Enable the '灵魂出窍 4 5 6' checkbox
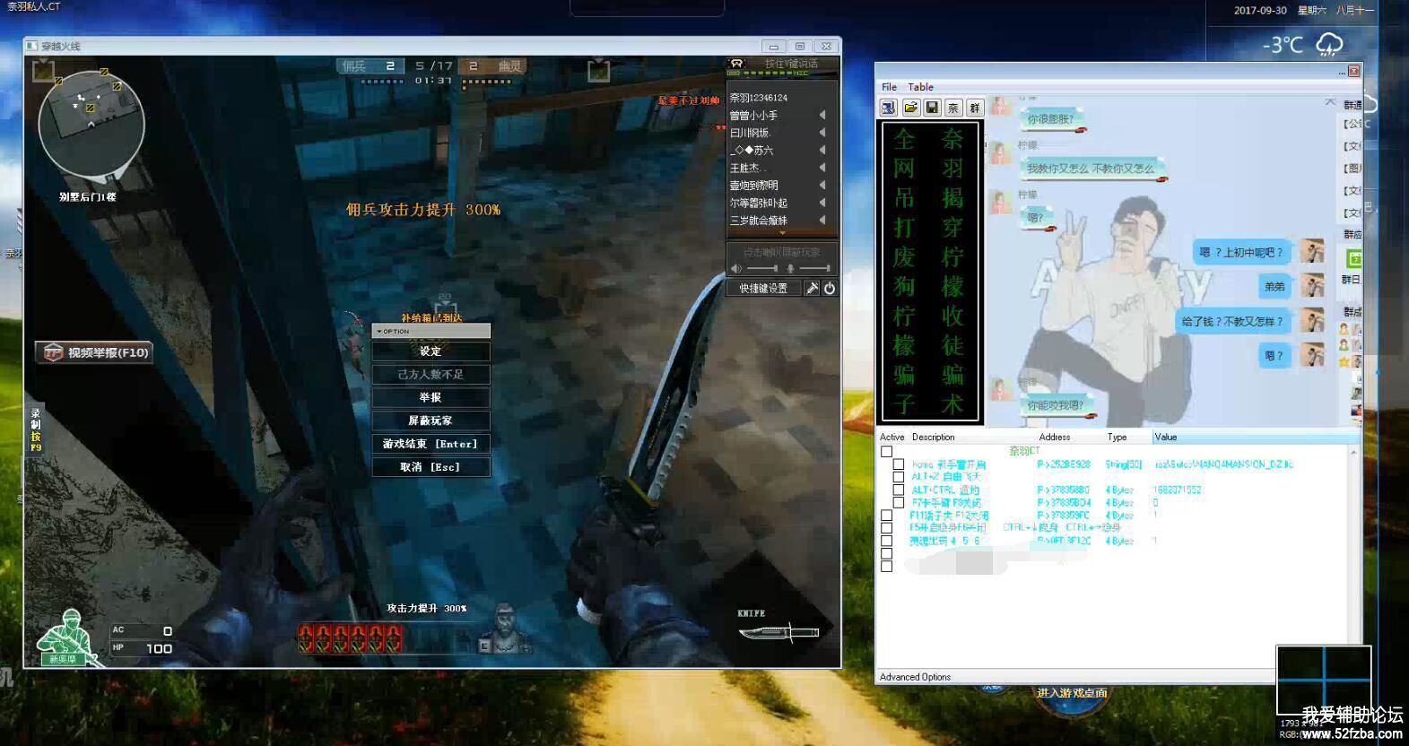Image resolution: width=1409 pixels, height=746 pixels. click(x=887, y=541)
